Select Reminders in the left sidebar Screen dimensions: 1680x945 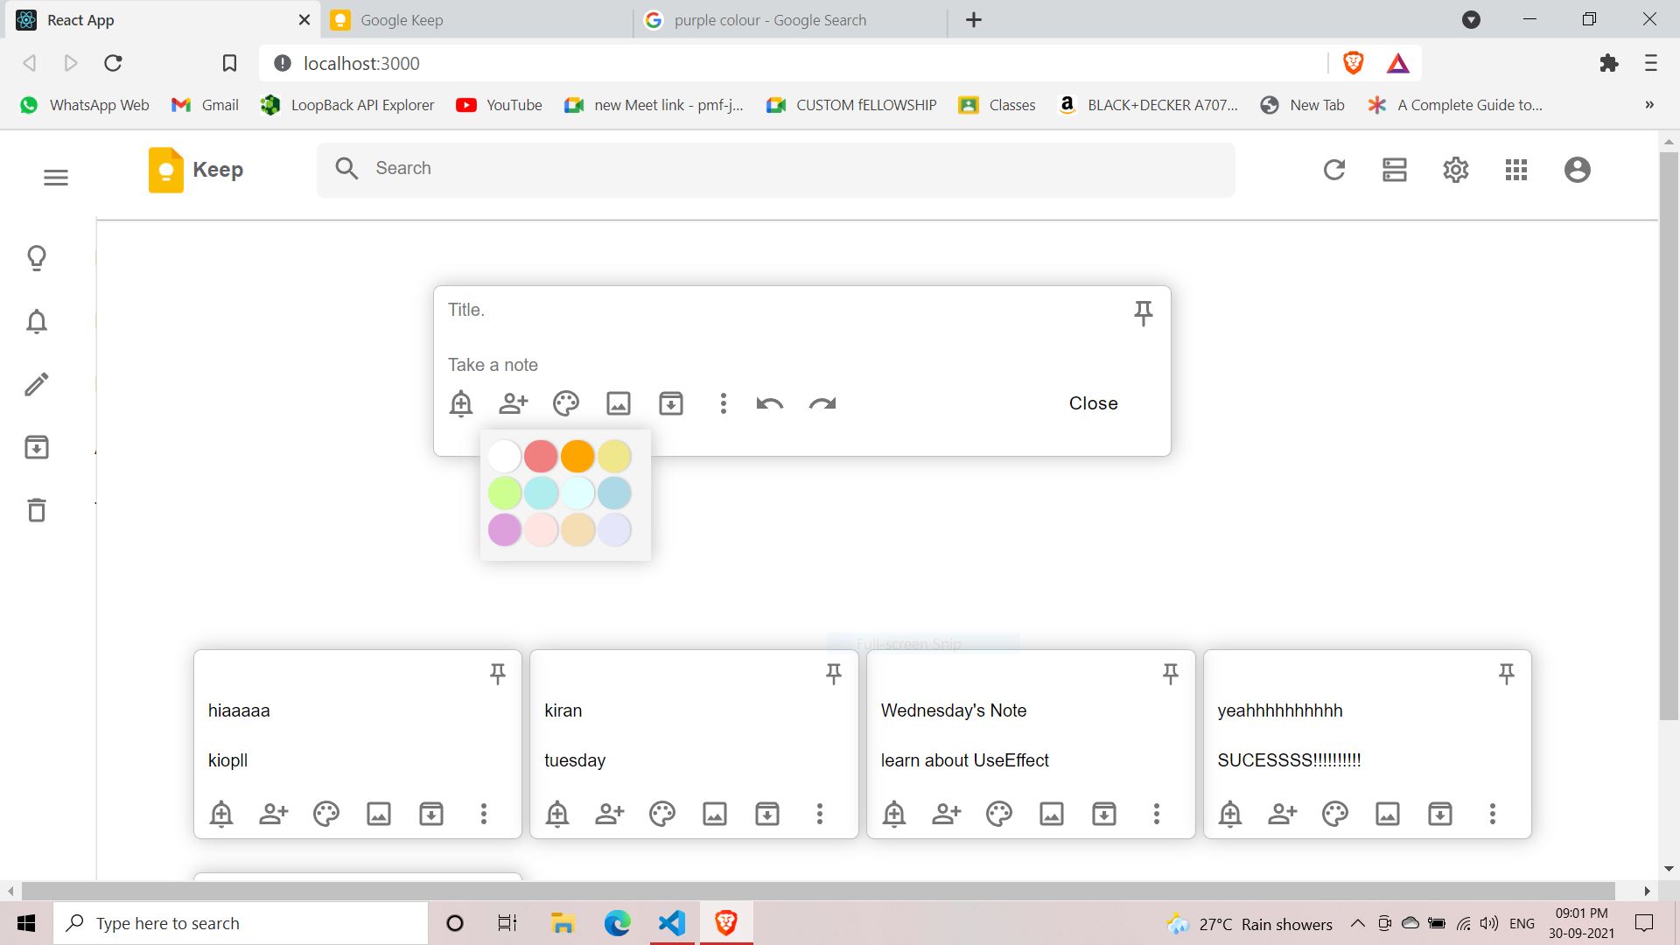pos(36,321)
